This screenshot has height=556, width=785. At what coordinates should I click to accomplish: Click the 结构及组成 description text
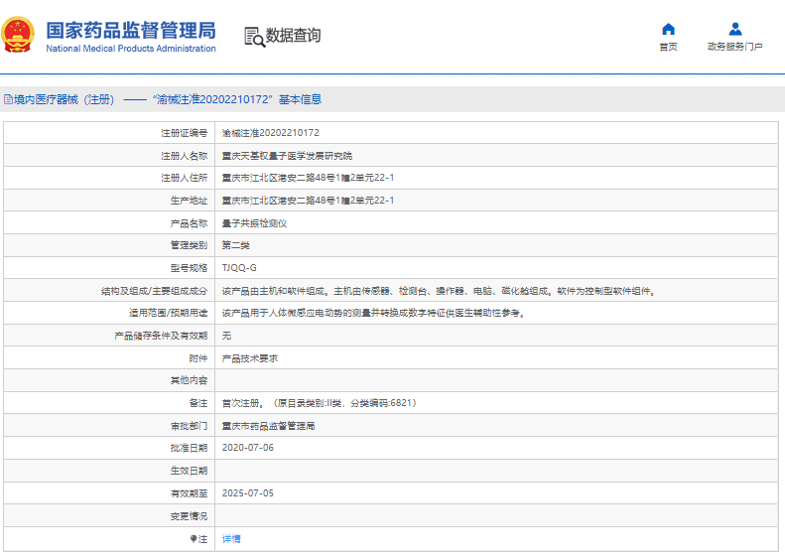tap(439, 291)
